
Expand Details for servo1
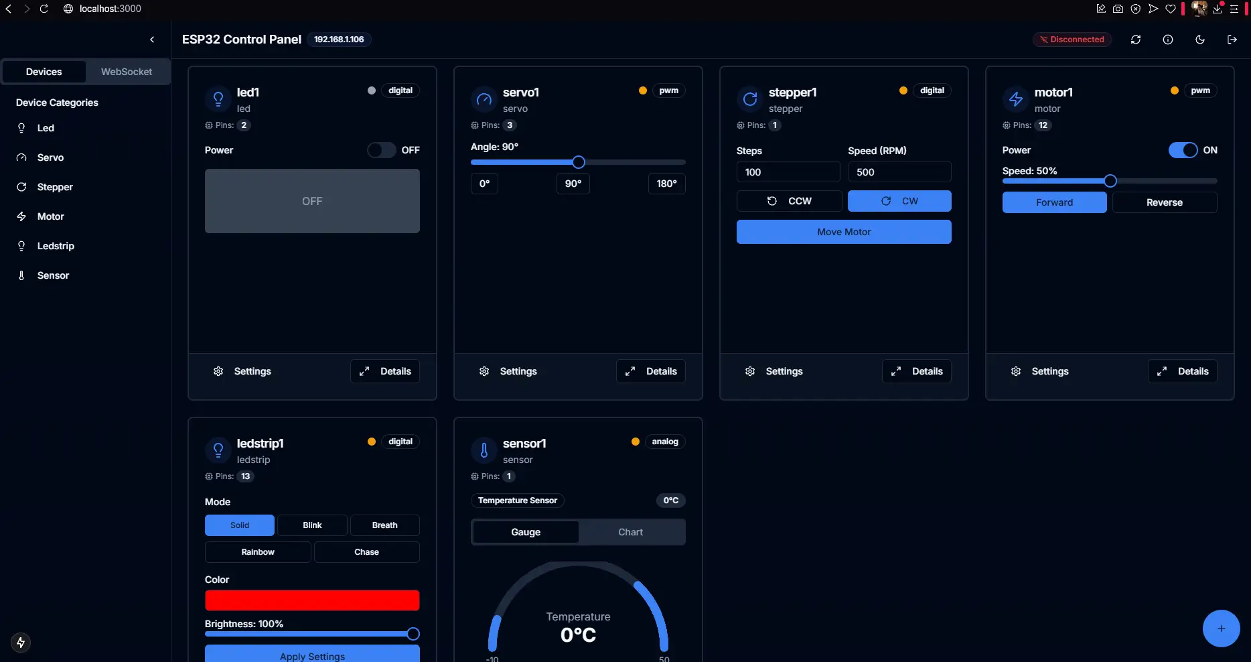pos(651,371)
